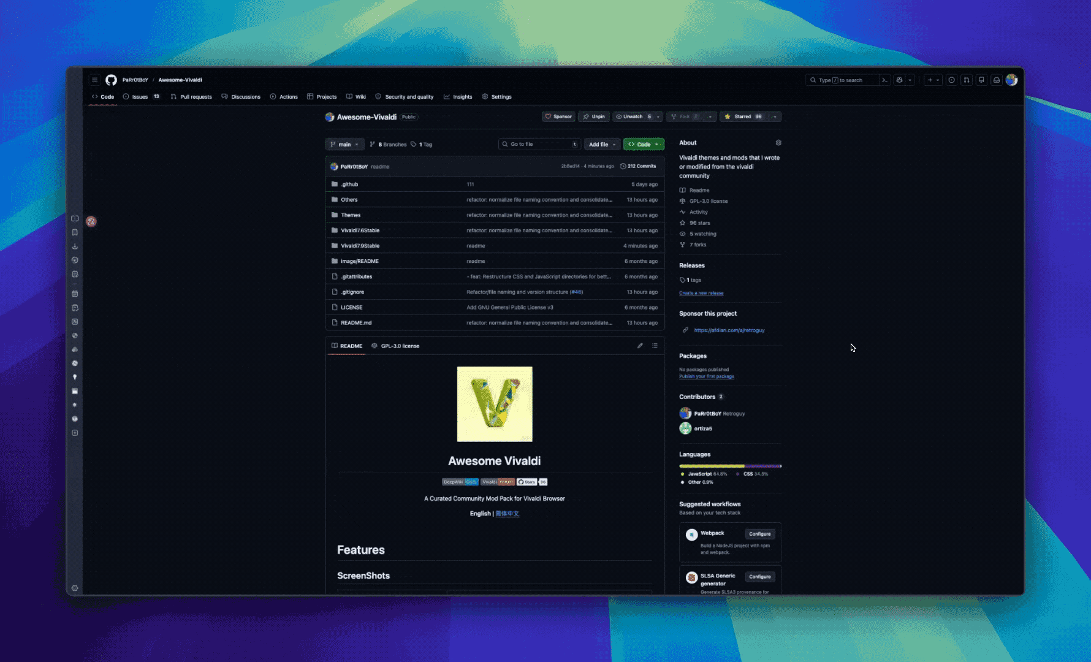Open the Vivaldi notes panel icon
1091x662 pixels.
coord(75,274)
